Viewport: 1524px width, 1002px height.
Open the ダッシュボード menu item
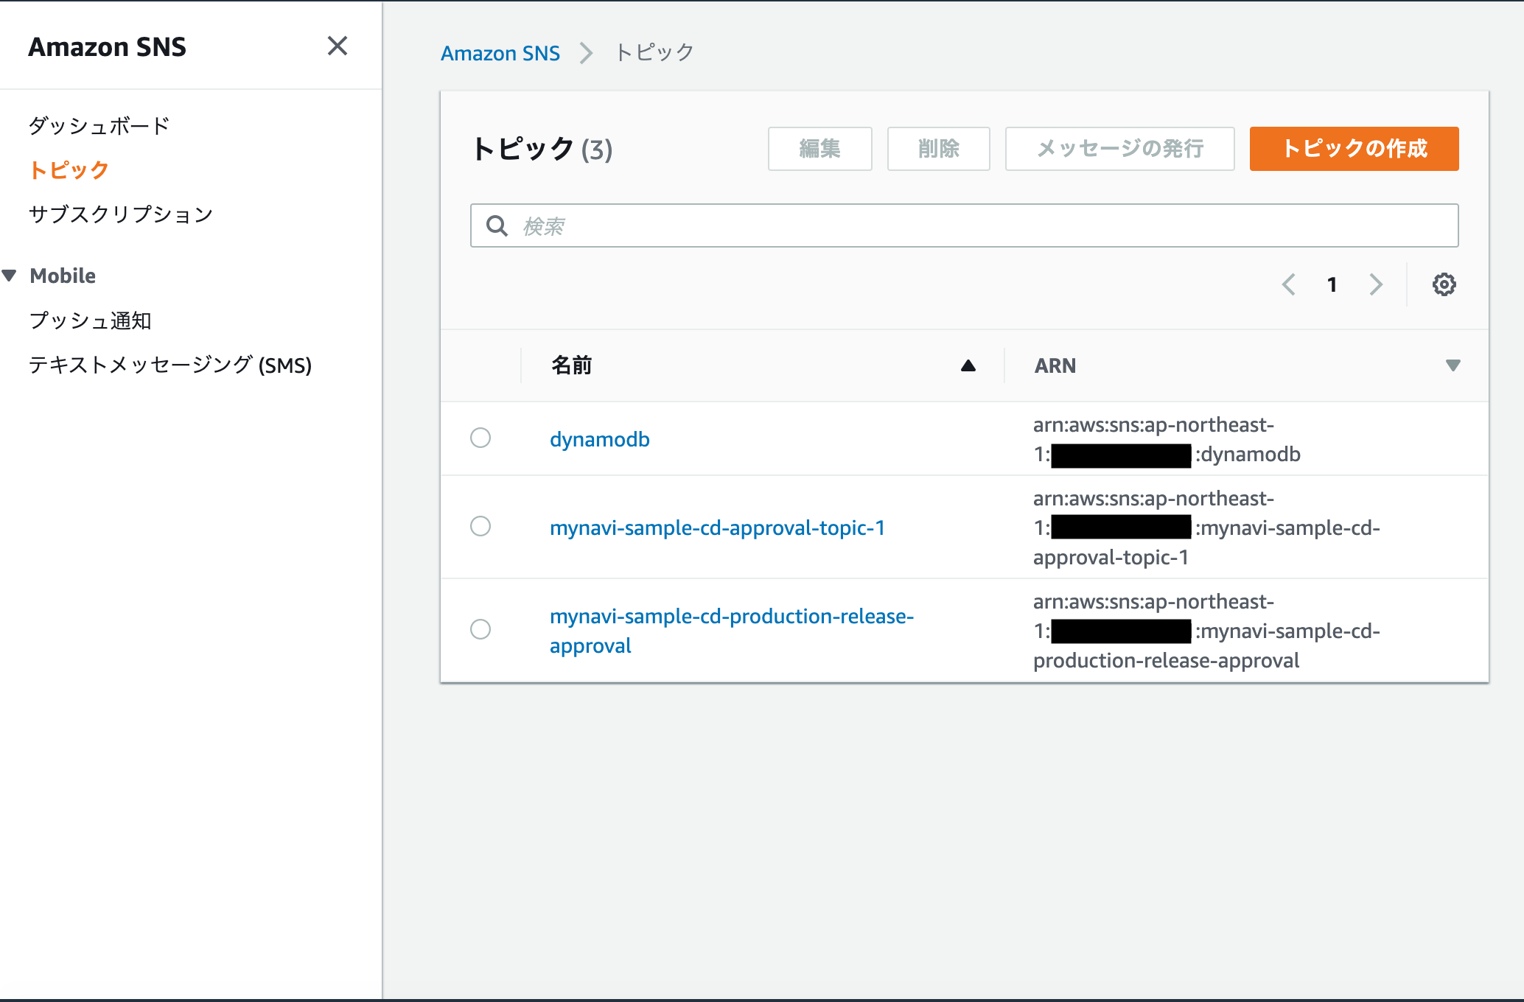point(99,125)
